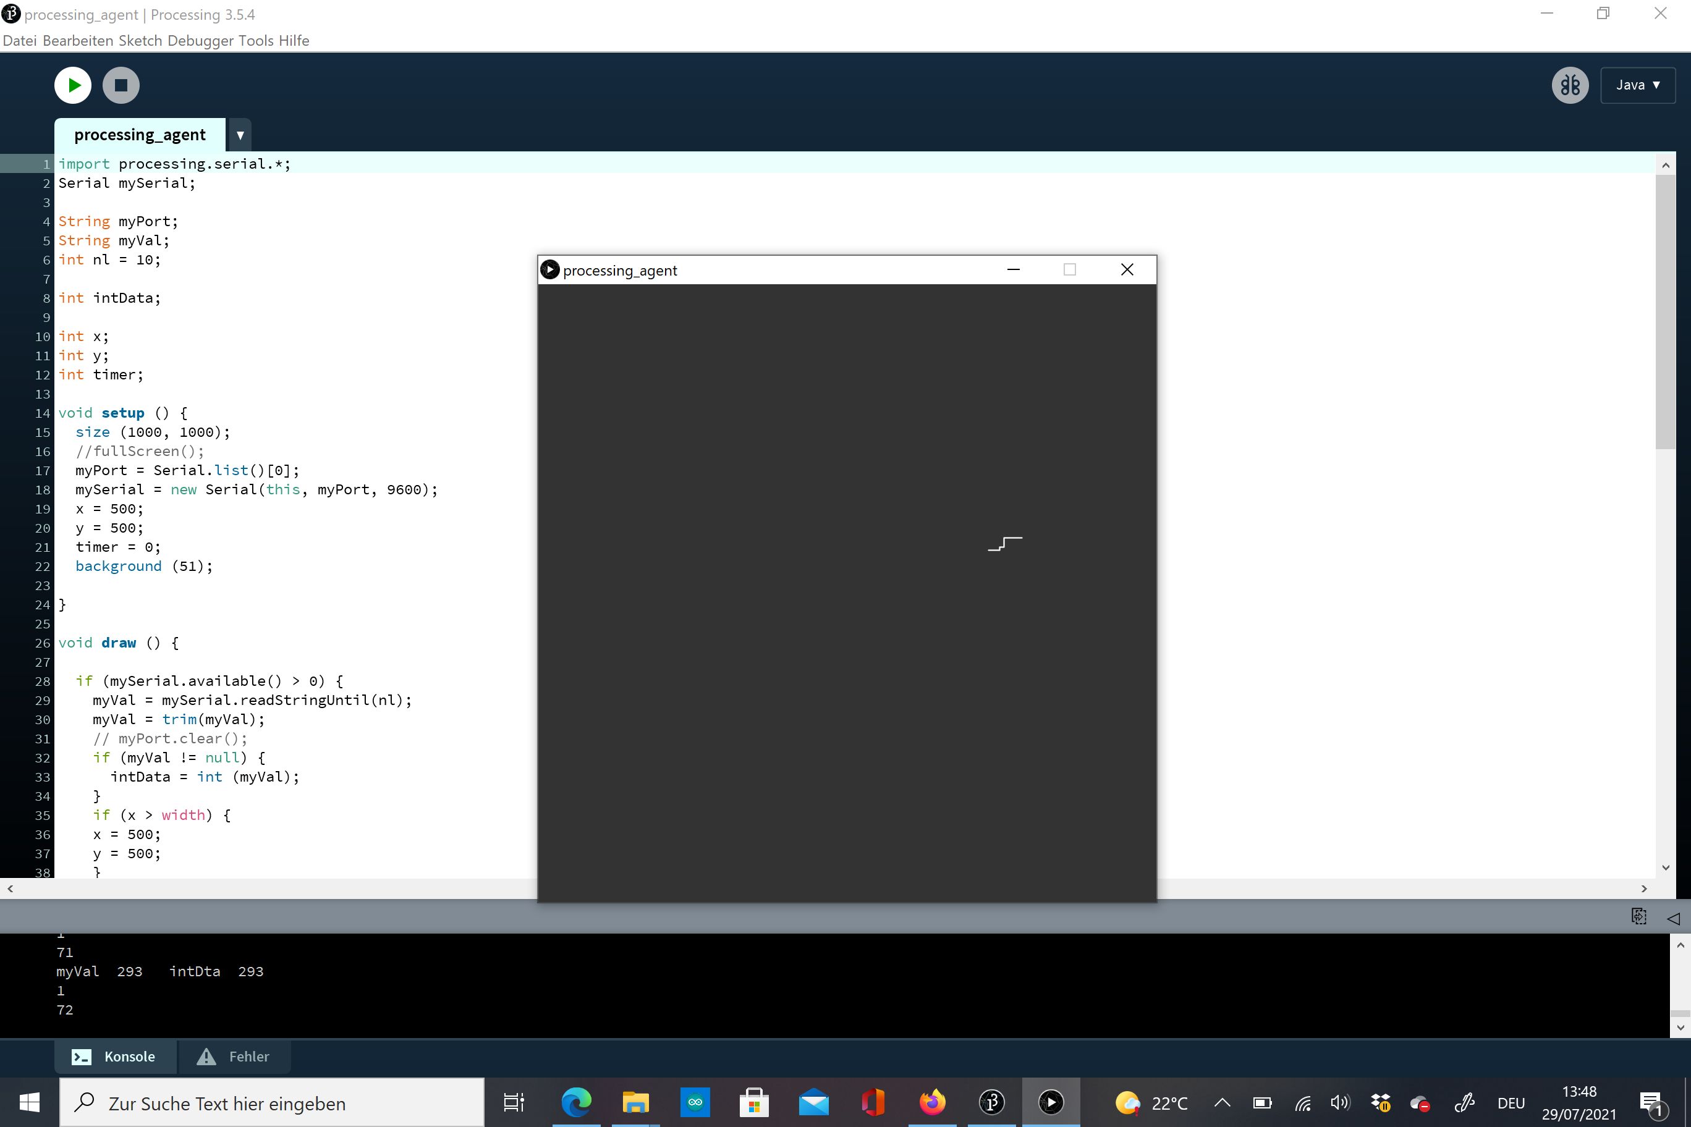Stop the running sketch
The image size is (1691, 1127).
[121, 85]
